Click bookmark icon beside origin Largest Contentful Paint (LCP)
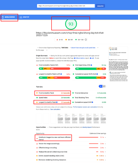The height and width of the screenshot is (165, 138). [x=61, y=74]
